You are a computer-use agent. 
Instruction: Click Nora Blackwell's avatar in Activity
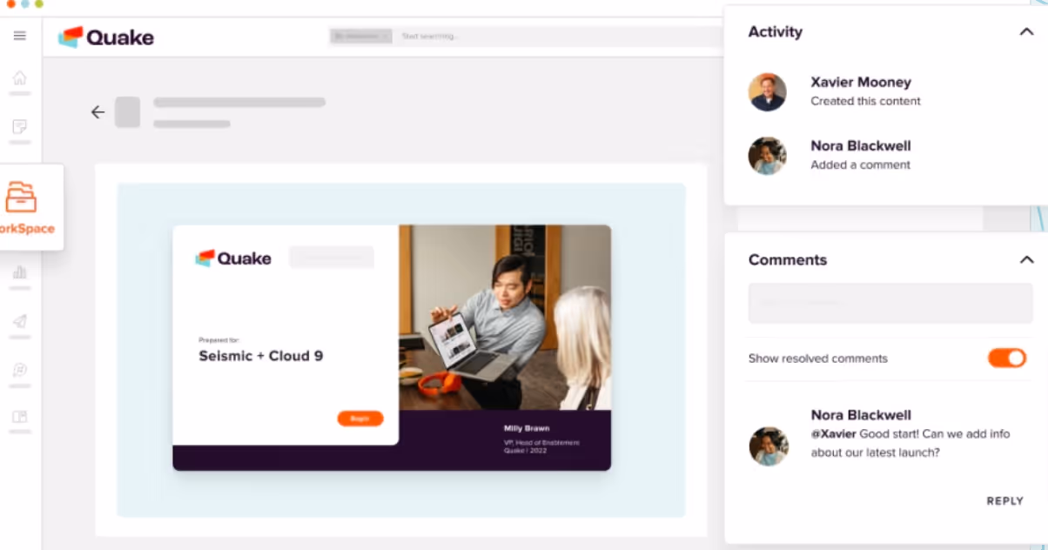[x=768, y=156]
